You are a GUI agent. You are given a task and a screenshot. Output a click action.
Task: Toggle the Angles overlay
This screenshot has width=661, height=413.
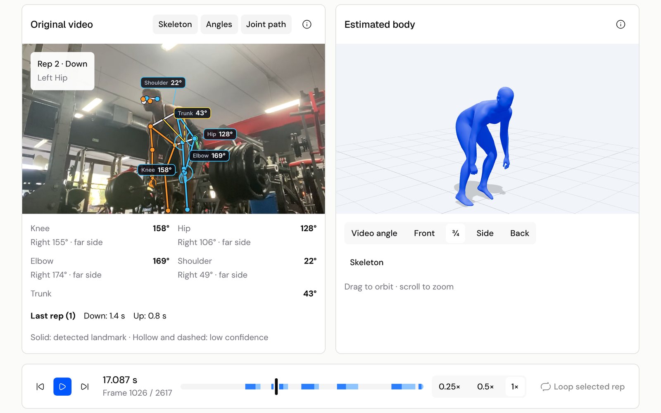pyautogui.click(x=219, y=24)
